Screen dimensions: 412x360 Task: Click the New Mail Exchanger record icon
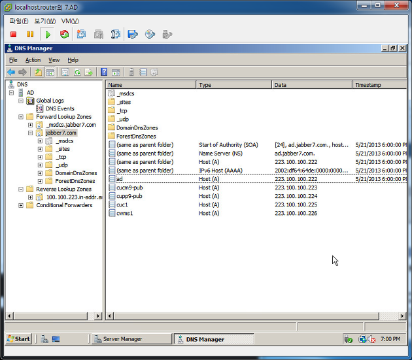(x=154, y=72)
